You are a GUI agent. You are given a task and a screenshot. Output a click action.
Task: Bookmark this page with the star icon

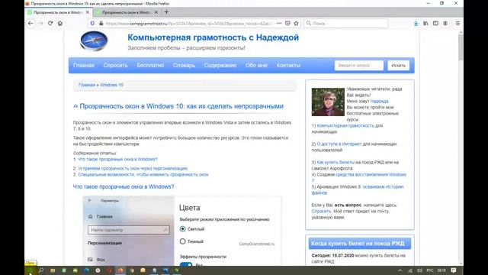click(x=296, y=24)
